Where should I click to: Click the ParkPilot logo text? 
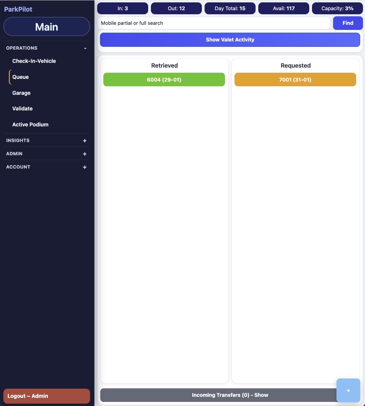click(x=18, y=9)
